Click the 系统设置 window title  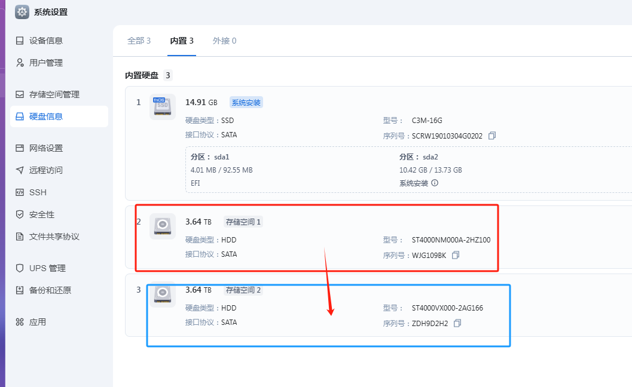point(51,12)
